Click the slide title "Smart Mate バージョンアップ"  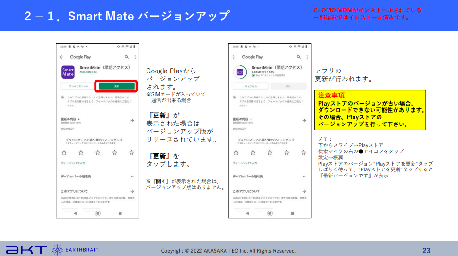(x=149, y=16)
